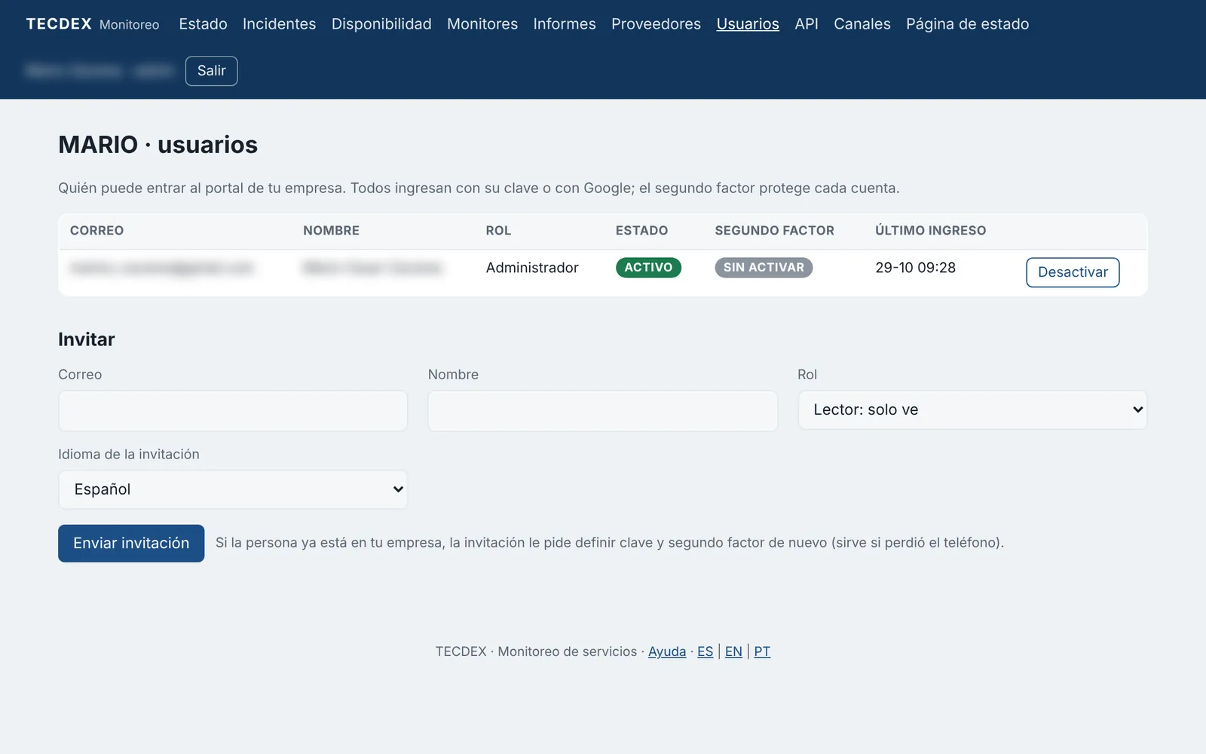
Task: Open the Rol dropdown showing Lector: solo ve
Action: click(x=972, y=410)
